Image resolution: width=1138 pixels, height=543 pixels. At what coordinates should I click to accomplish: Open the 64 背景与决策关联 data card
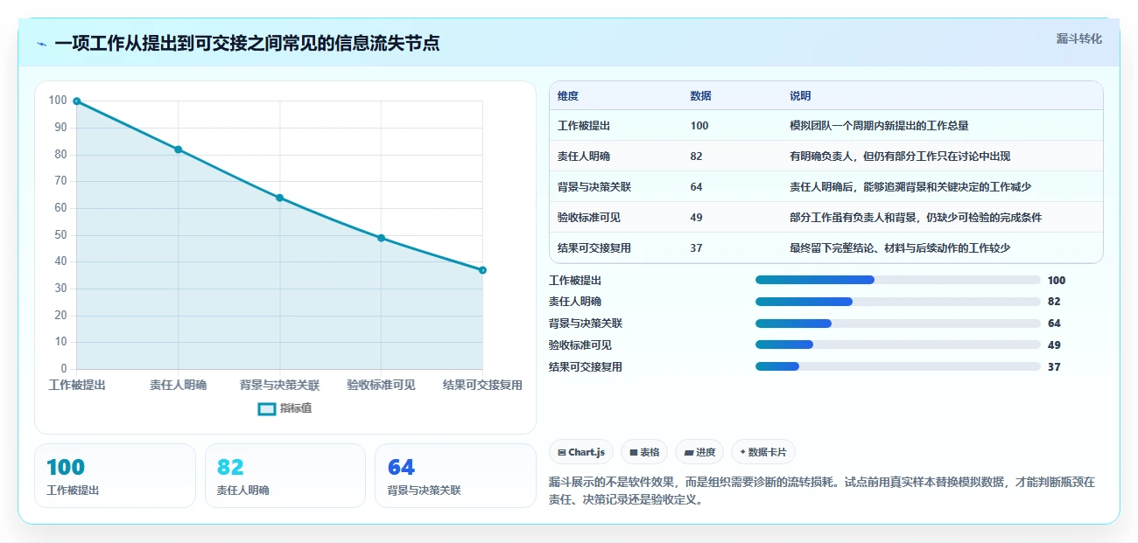tap(455, 476)
